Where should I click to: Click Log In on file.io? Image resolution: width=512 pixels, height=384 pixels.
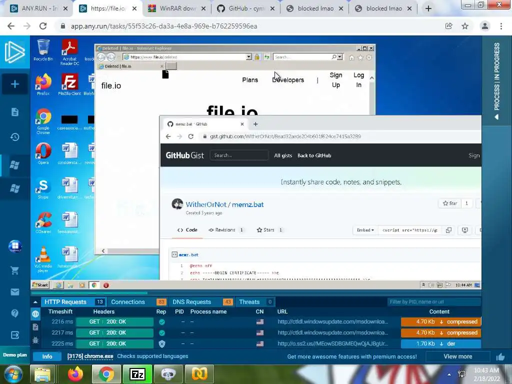click(358, 80)
